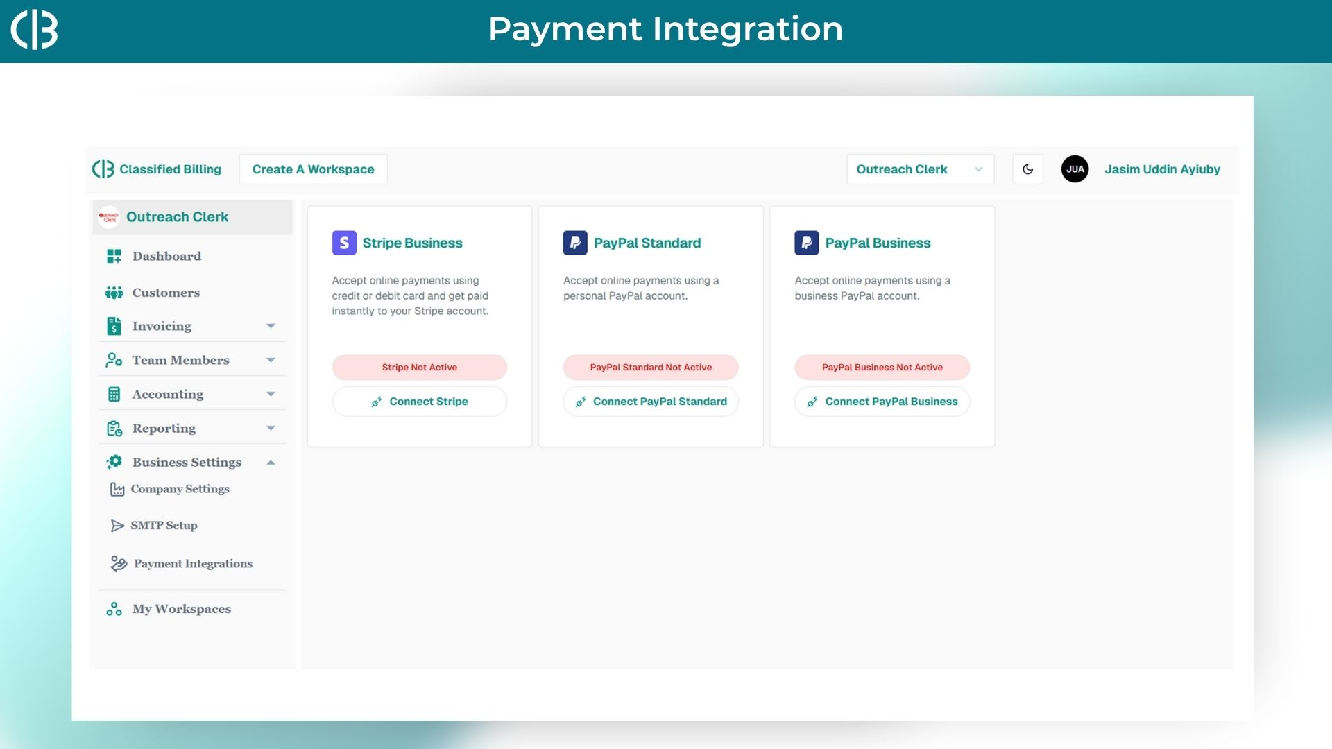Screen dimensions: 1332x749
Task: Click the Connect PayPal Business button
Action: pos(882,402)
